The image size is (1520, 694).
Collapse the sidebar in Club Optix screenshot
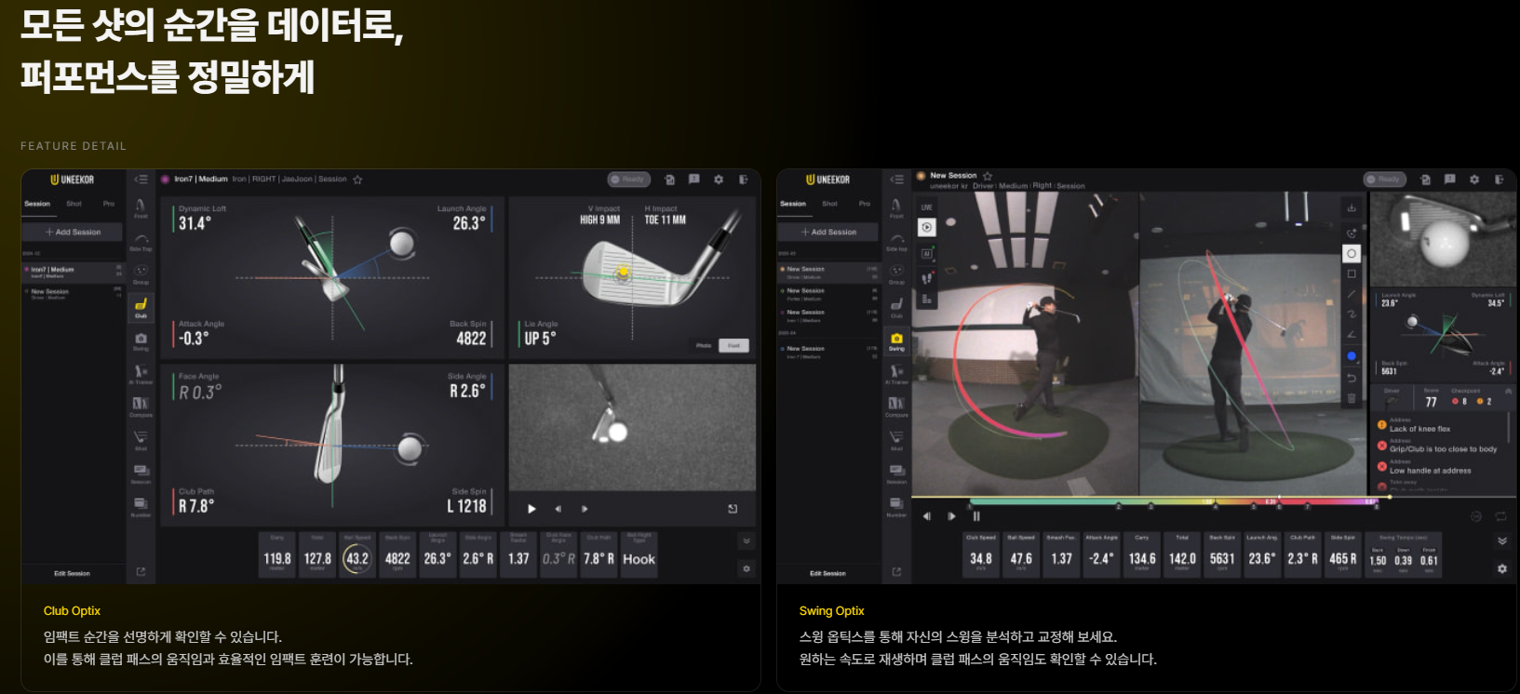[x=141, y=180]
